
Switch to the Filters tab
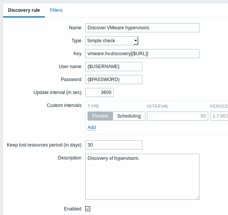pyautogui.click(x=56, y=10)
